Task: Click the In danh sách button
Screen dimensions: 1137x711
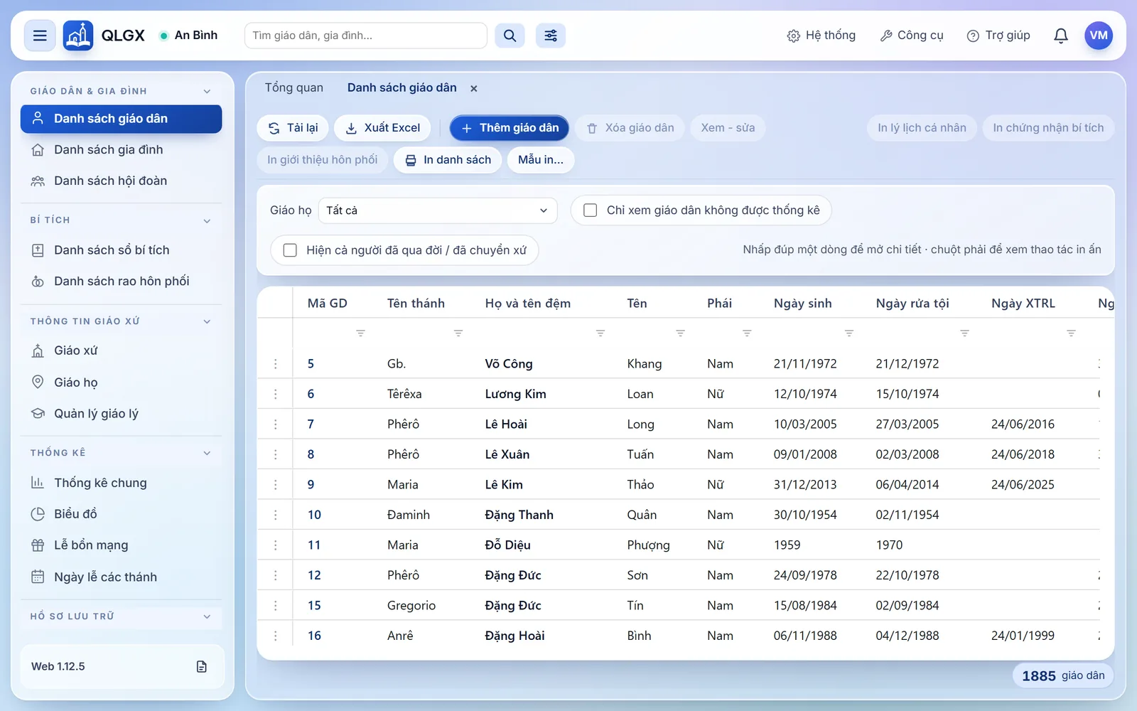Action: [448, 160]
